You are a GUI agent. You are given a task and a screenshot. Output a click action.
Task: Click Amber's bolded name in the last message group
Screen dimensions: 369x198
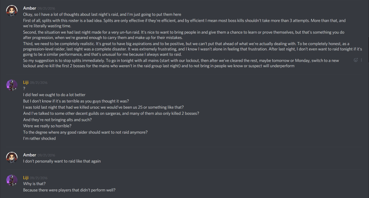(x=30, y=155)
